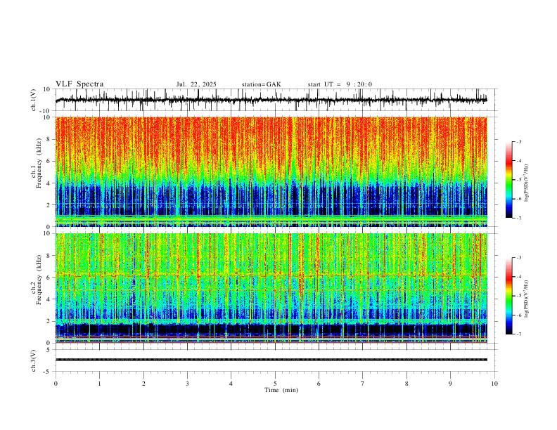Click inside the ch.1 spectrogram panel
Viewport: 557px width, 430px height.
(x=271, y=171)
